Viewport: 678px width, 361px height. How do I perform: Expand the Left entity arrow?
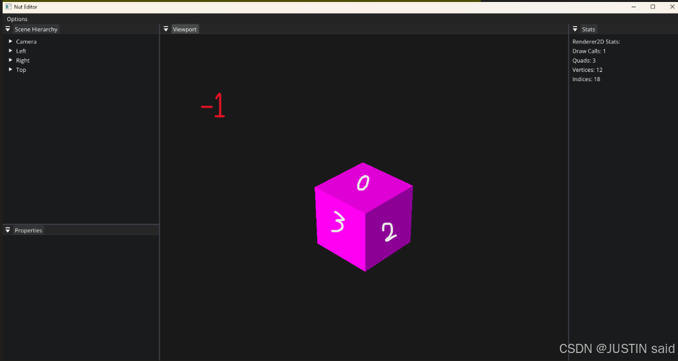[11, 51]
